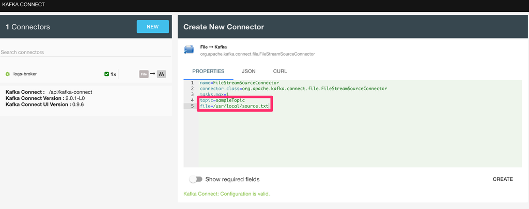This screenshot has height=209, width=529.
Task: Click the CREATE button
Action: pyautogui.click(x=503, y=179)
